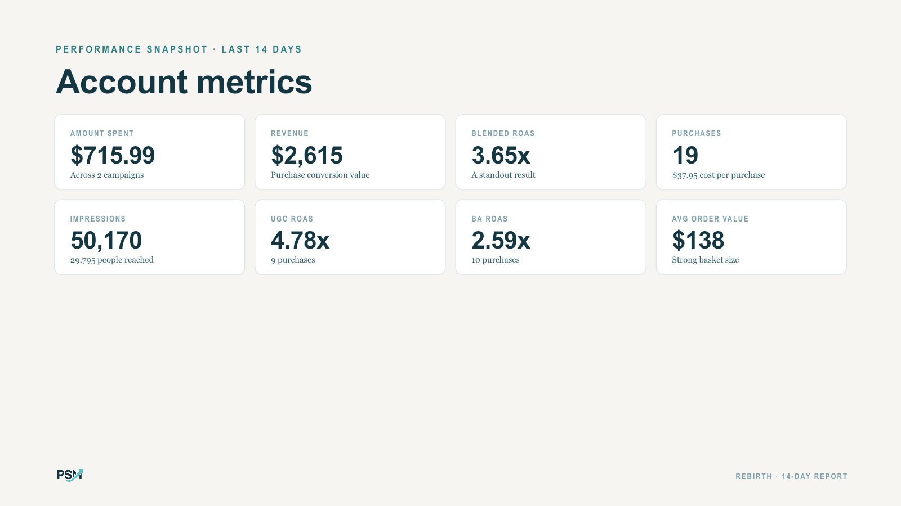The height and width of the screenshot is (506, 901).
Task: Click the "29,795 people reached" caption
Action: pos(112,260)
